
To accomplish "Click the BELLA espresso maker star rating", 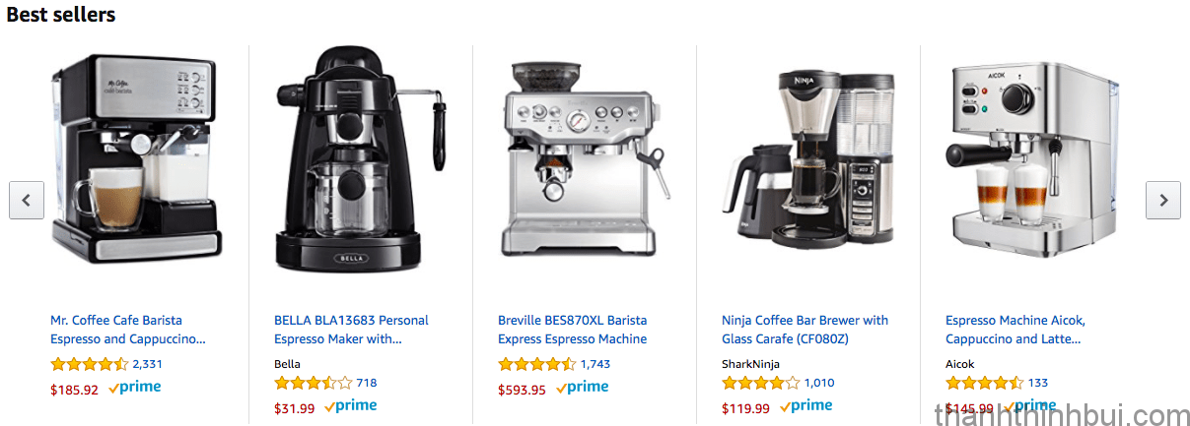I will 313,383.
